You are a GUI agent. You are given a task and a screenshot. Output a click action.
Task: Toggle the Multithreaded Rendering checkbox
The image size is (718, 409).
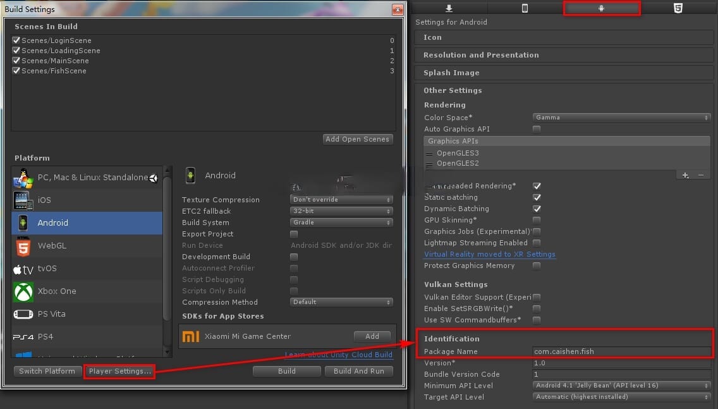coord(537,186)
